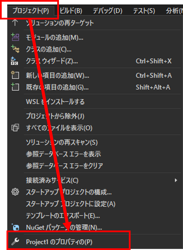Click the NuGet package manager icon
Viewport: 183px width, 250px height.
pos(15,227)
